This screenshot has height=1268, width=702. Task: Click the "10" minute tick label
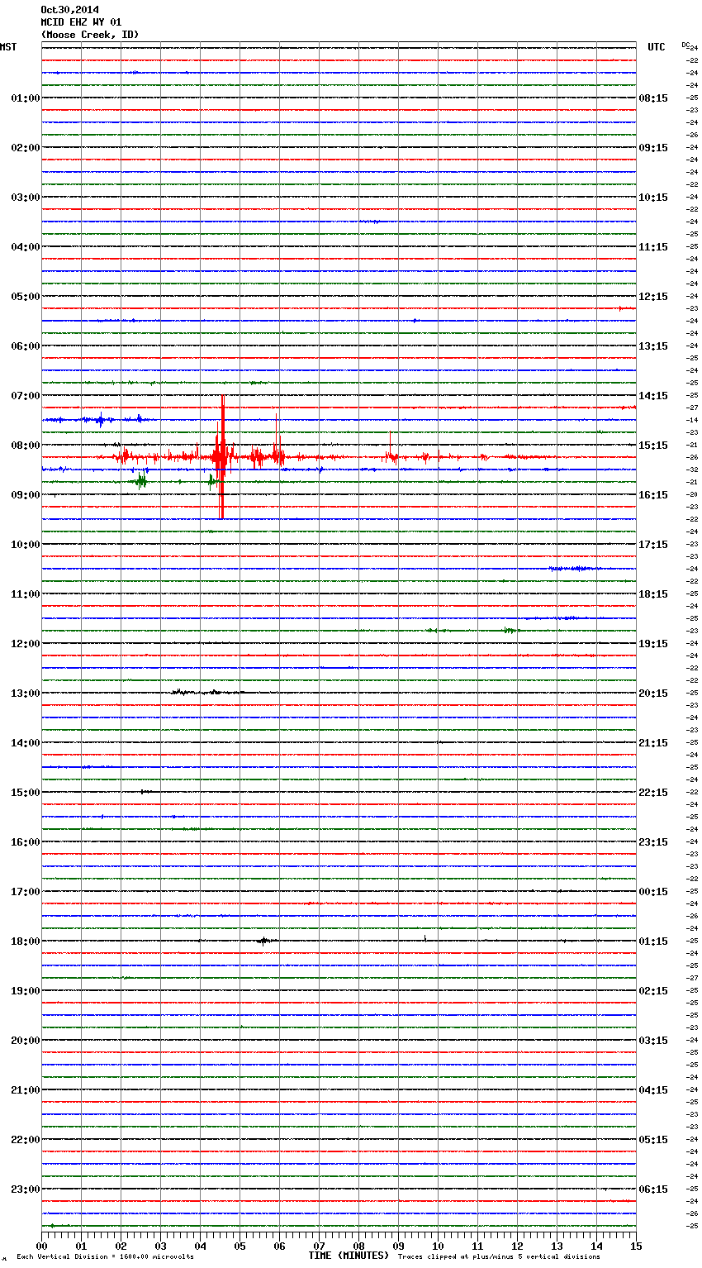coord(438,1247)
